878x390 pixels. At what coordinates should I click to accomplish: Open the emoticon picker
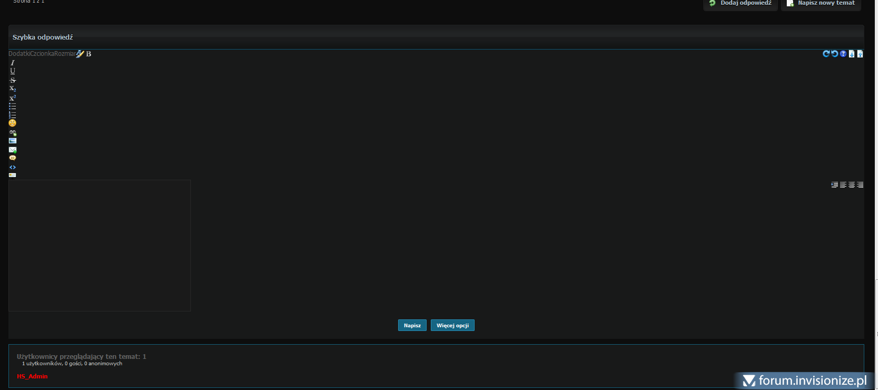click(13, 123)
